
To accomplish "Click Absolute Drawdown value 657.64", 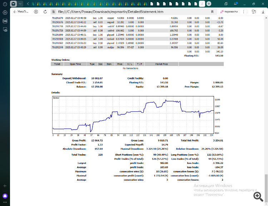I will point(99,149).
